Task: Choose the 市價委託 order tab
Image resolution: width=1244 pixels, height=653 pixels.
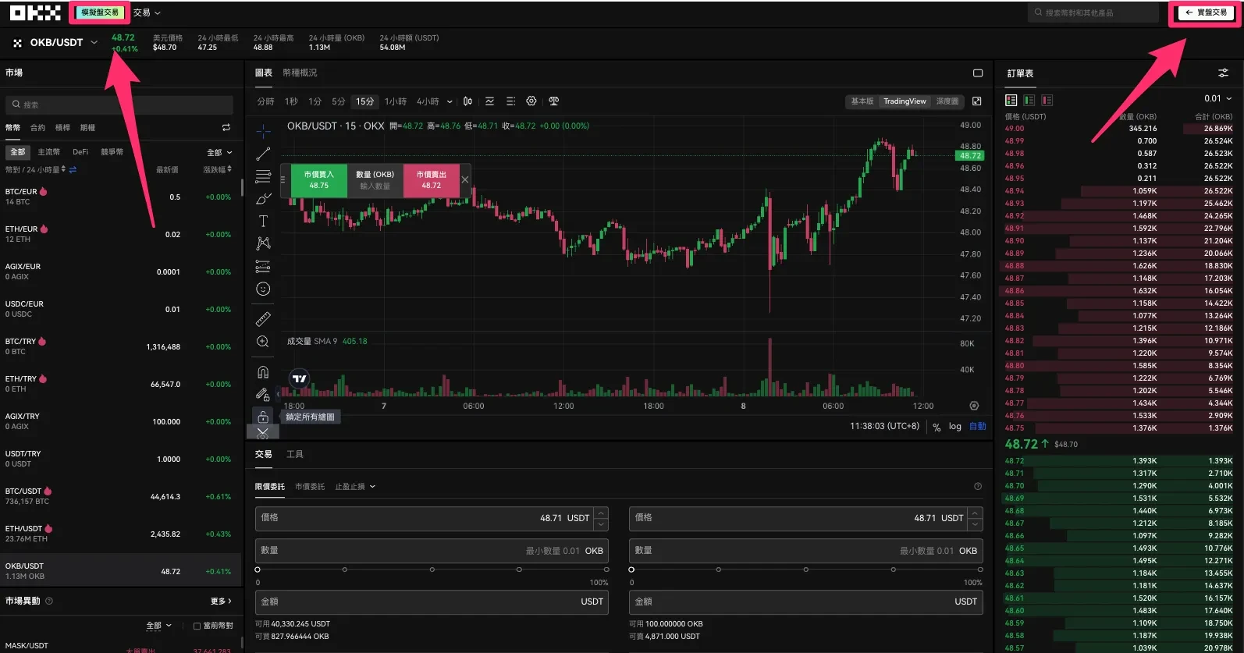Action: point(310,487)
